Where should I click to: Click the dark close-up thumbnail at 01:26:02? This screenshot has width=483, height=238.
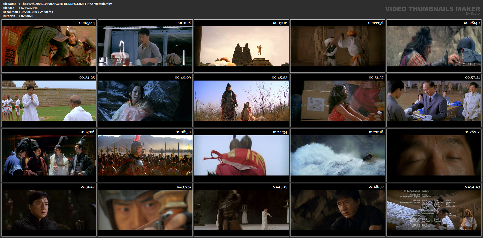pyautogui.click(x=434, y=155)
